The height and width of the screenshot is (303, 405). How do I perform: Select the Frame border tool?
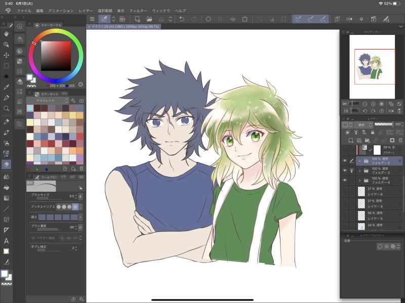click(x=6, y=220)
